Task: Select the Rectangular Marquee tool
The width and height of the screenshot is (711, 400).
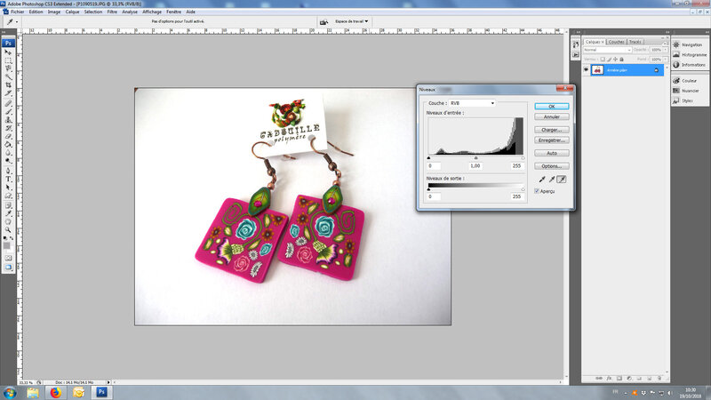Action: (8, 60)
